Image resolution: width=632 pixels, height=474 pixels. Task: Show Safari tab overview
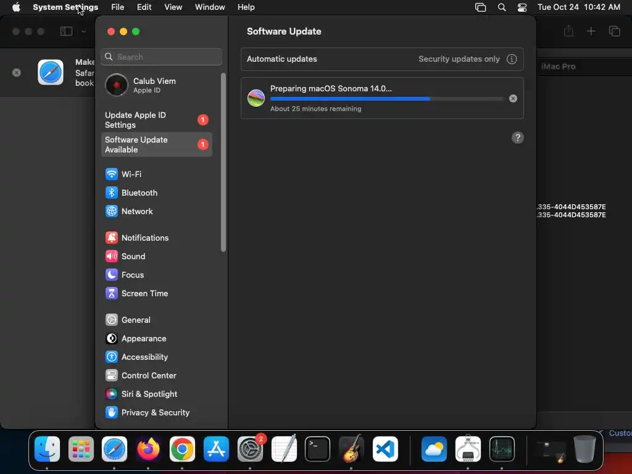(x=614, y=31)
